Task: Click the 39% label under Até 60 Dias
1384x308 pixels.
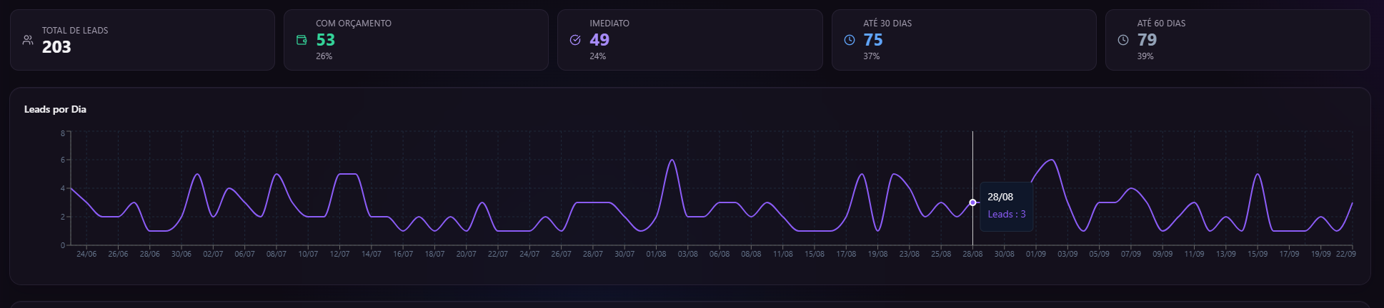Action: pos(1145,56)
